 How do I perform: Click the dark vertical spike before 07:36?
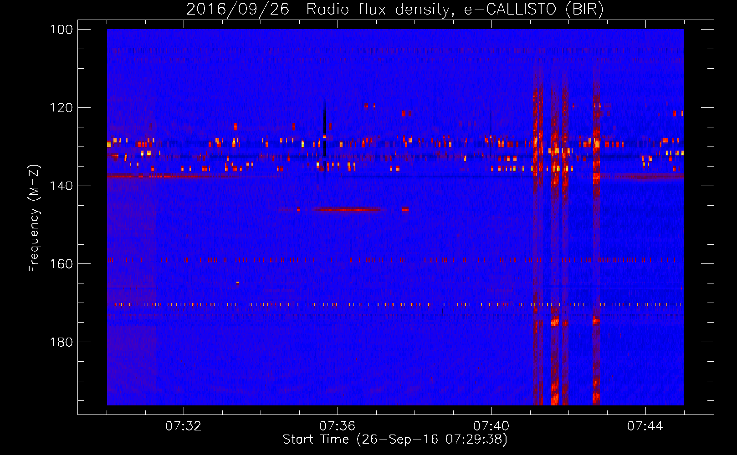click(325, 128)
